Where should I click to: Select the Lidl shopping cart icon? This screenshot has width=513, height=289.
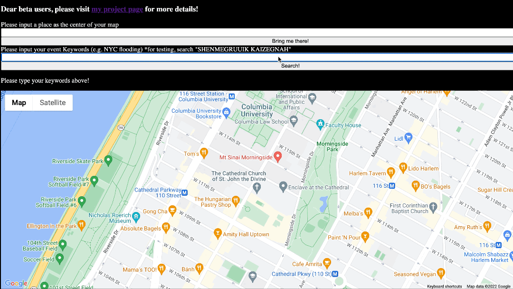[x=408, y=138]
